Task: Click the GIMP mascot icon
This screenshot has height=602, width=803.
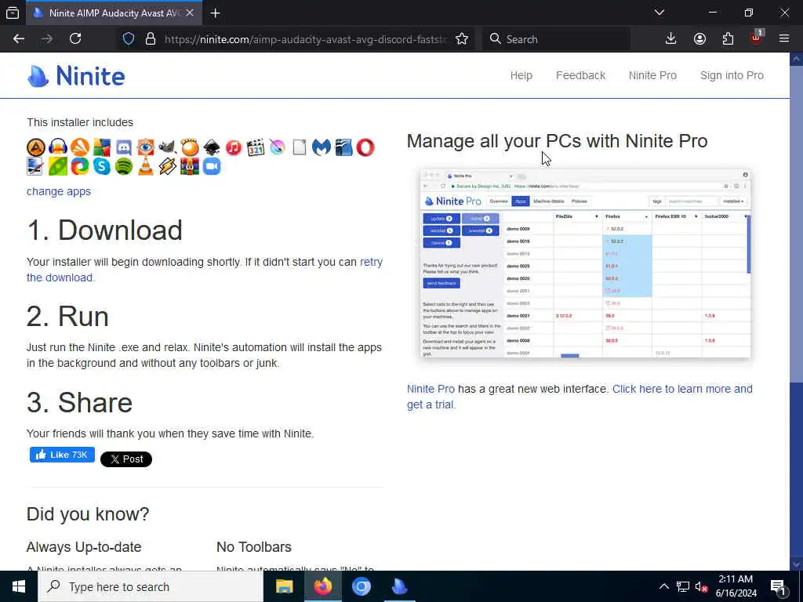Action: [x=168, y=147]
